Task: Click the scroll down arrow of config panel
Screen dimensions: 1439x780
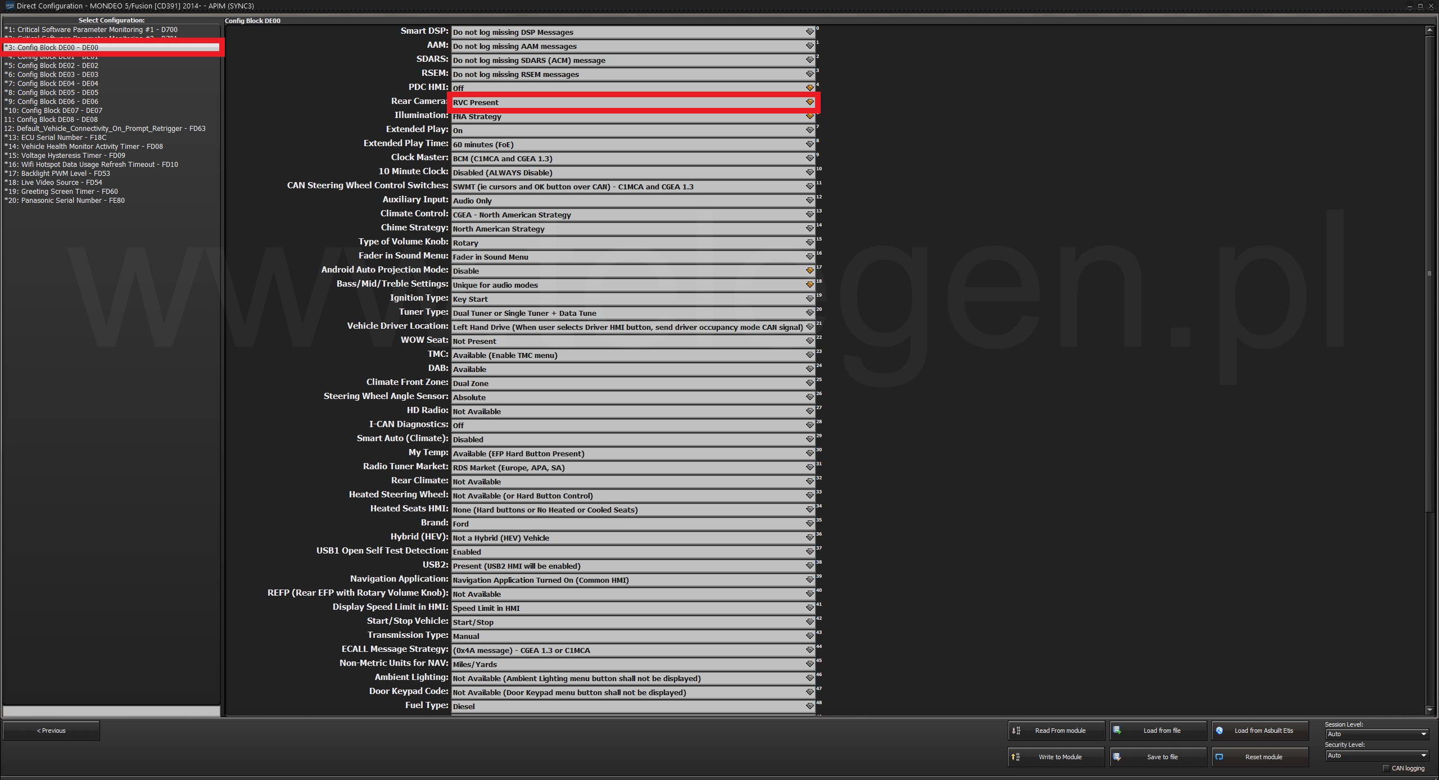Action: pyautogui.click(x=1429, y=710)
